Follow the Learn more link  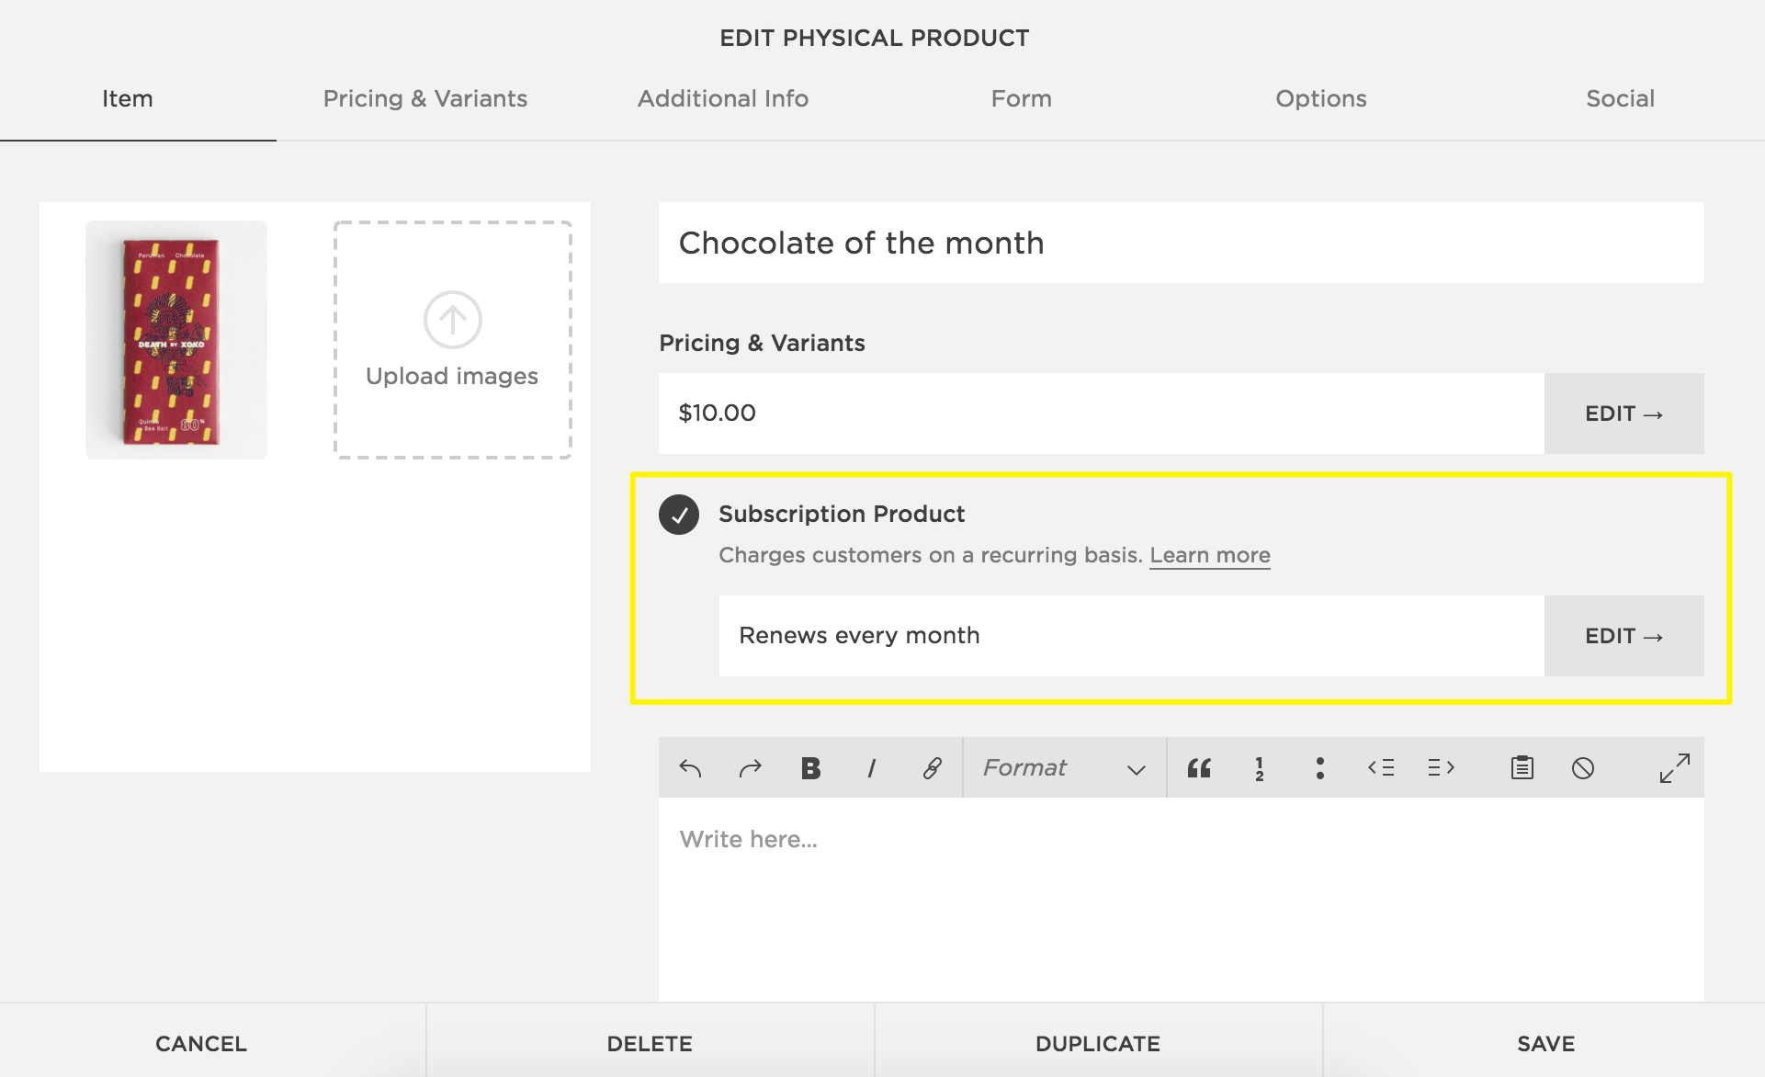(x=1209, y=555)
